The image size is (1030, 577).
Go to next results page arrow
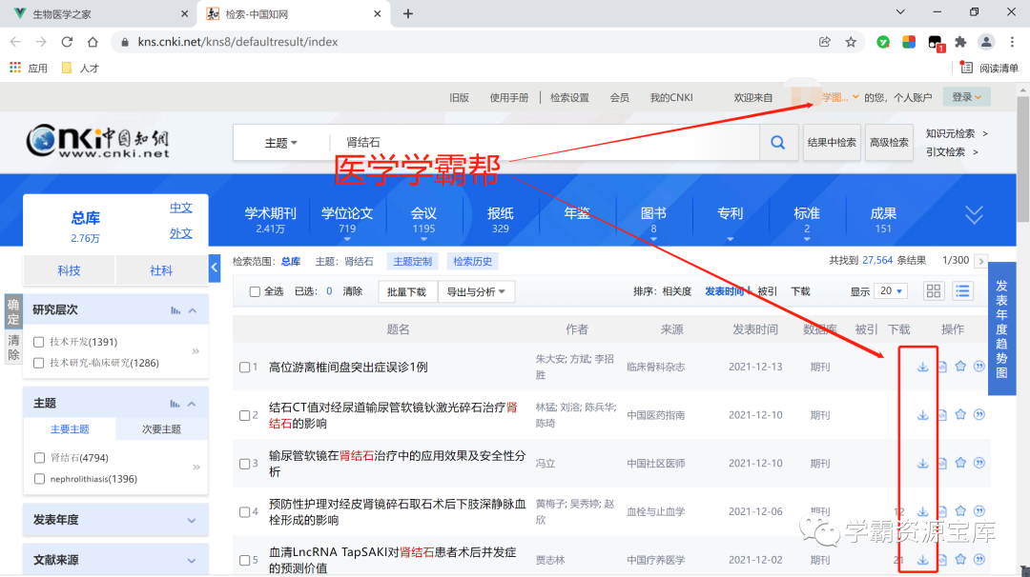(980, 261)
